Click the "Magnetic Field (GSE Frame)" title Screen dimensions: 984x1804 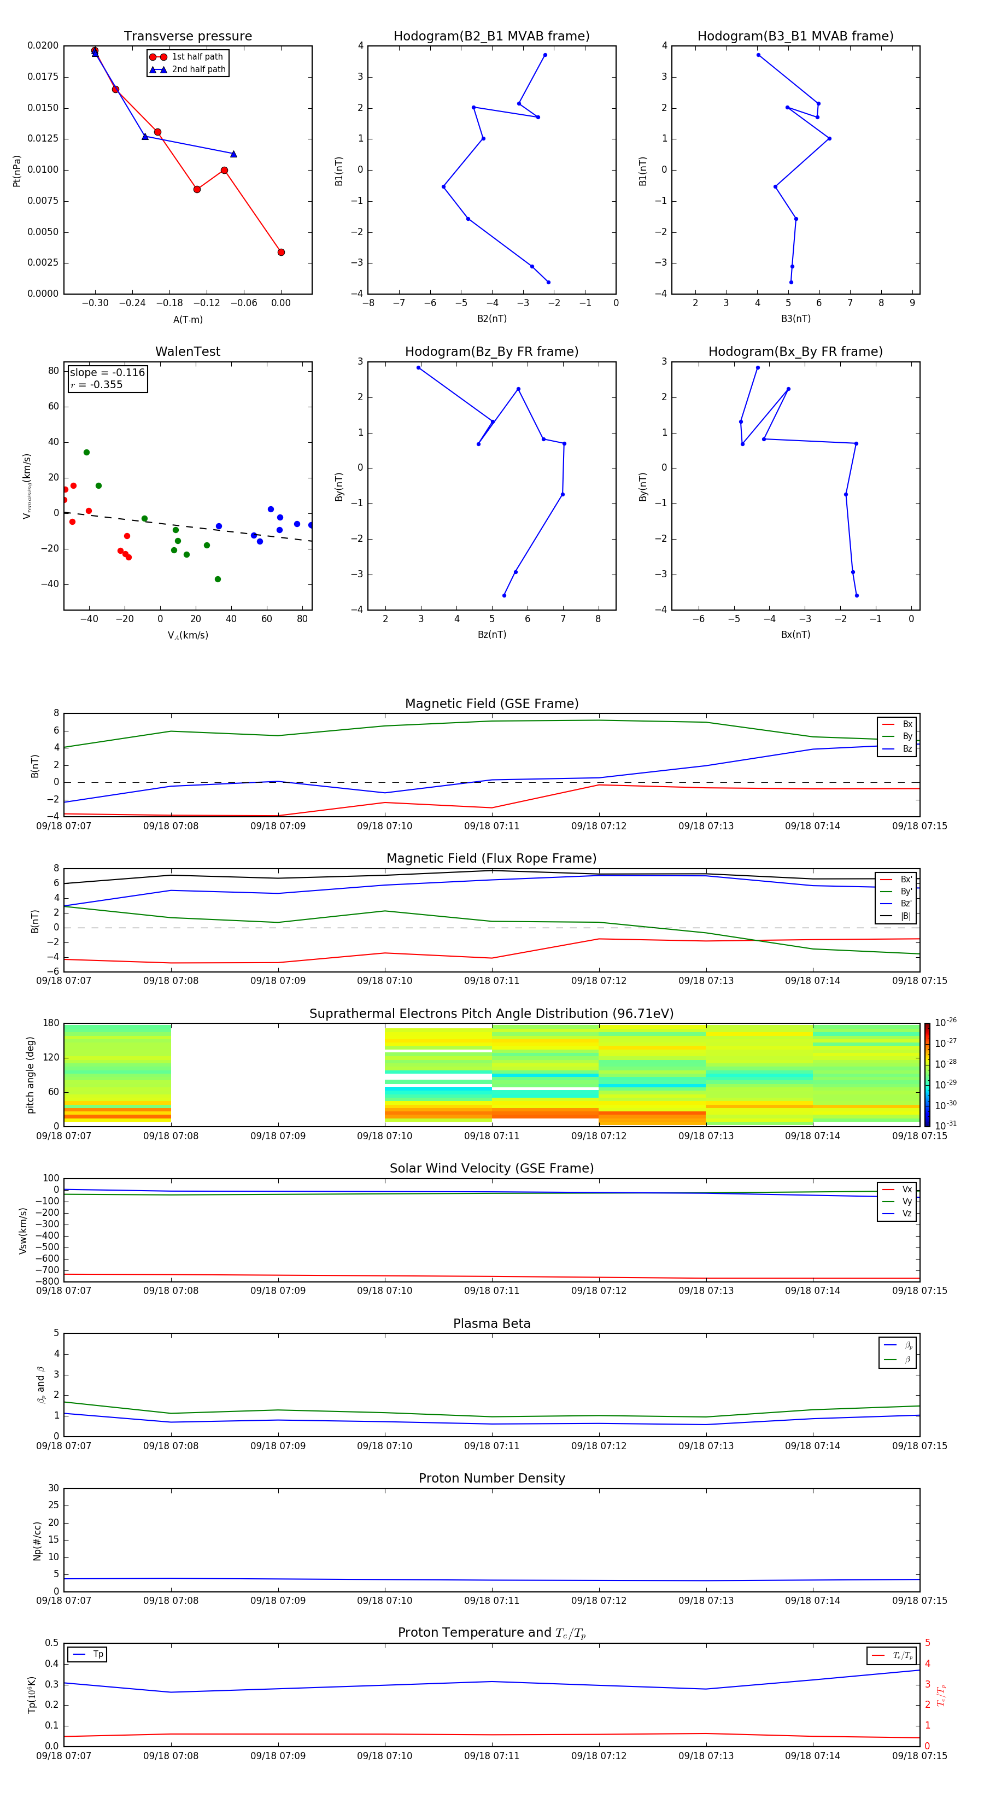pyautogui.click(x=491, y=704)
